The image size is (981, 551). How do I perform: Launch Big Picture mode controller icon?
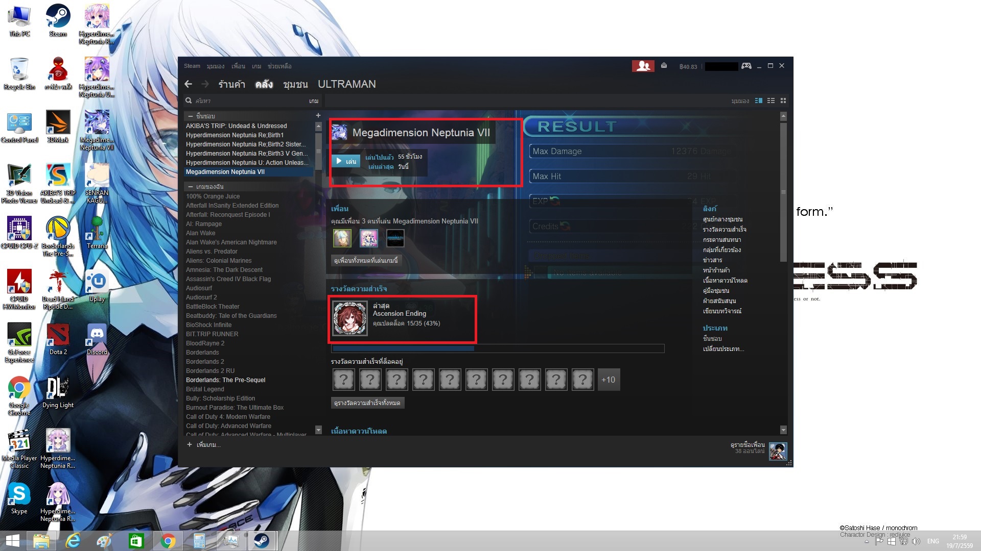coord(746,66)
